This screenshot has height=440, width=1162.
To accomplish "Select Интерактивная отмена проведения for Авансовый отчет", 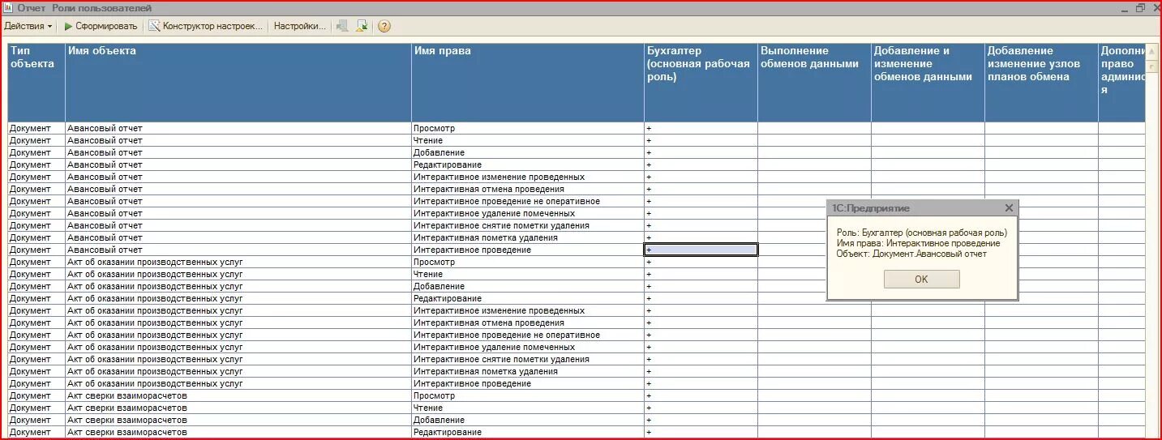I will 528,189.
